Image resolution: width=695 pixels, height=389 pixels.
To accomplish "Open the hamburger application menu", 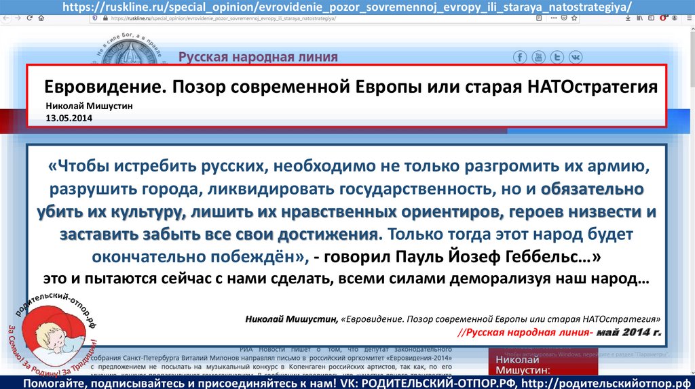I will [690, 18].
